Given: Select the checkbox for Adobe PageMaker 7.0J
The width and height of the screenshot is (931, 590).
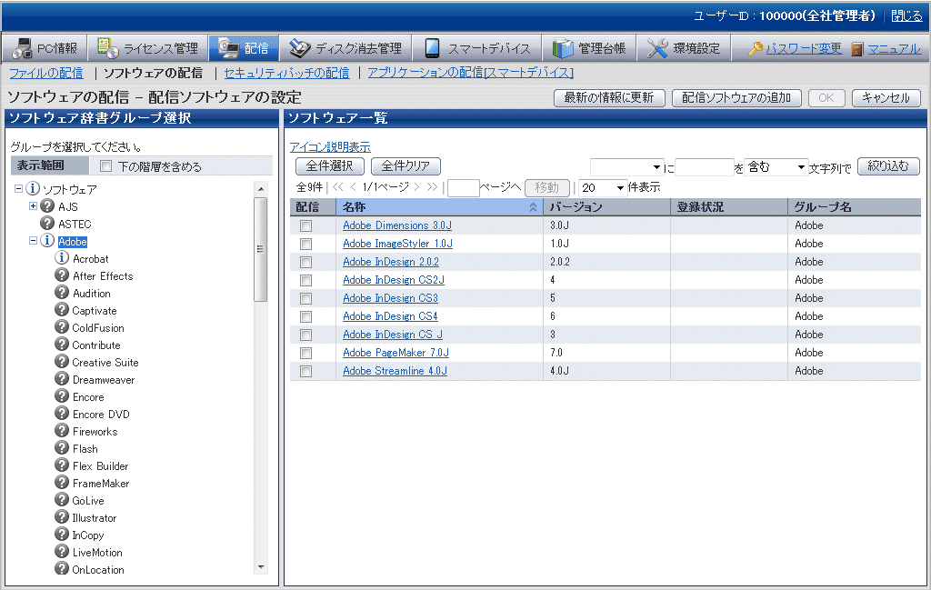Looking at the screenshot, I should 305,353.
